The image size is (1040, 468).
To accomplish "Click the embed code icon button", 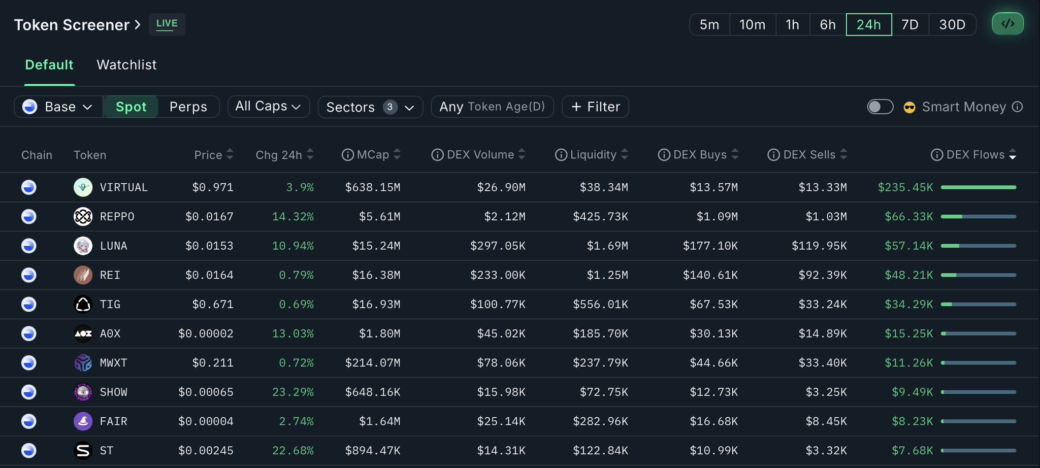I will point(1007,24).
